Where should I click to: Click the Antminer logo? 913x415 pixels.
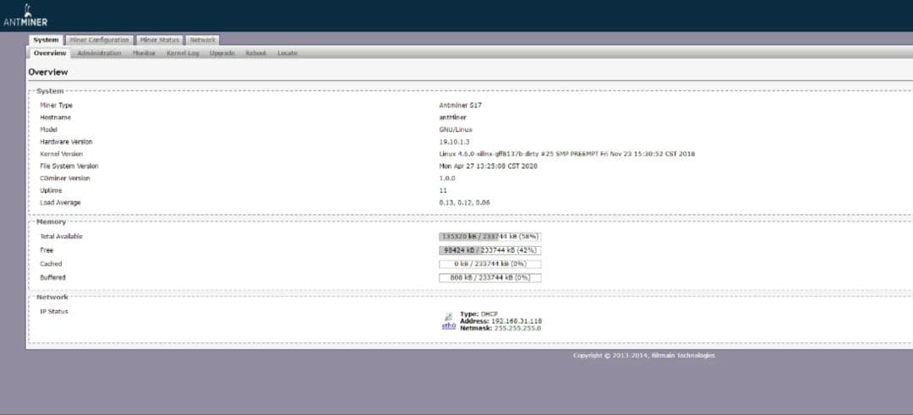pyautogui.click(x=25, y=16)
